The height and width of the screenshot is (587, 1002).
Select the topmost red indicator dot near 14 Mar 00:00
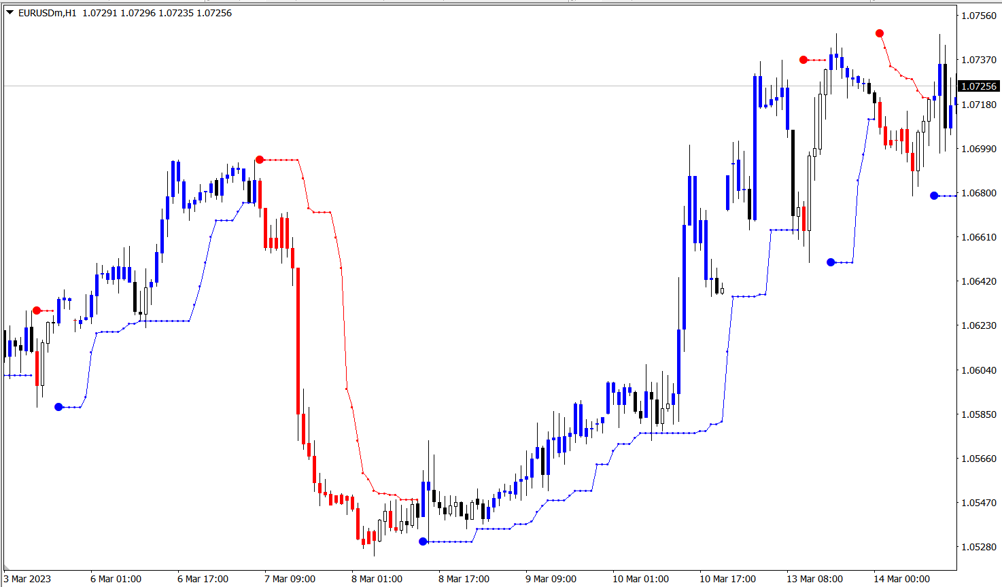880,33
